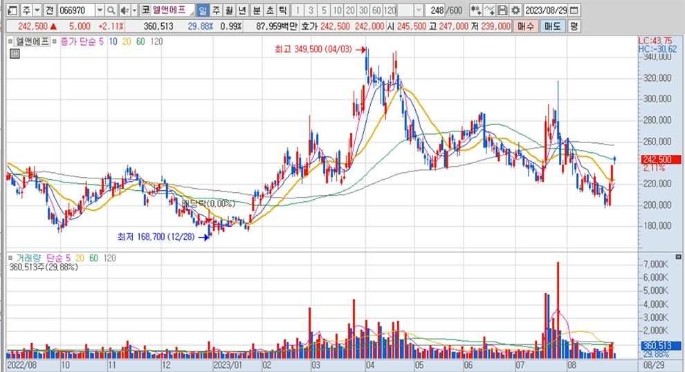Switch to the monthly (월) chart period
This screenshot has height=372, width=685.
coord(228,10)
